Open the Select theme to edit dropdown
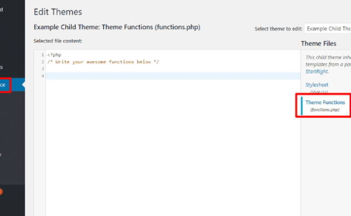Viewport: 351px width, 216px height. 328,29
